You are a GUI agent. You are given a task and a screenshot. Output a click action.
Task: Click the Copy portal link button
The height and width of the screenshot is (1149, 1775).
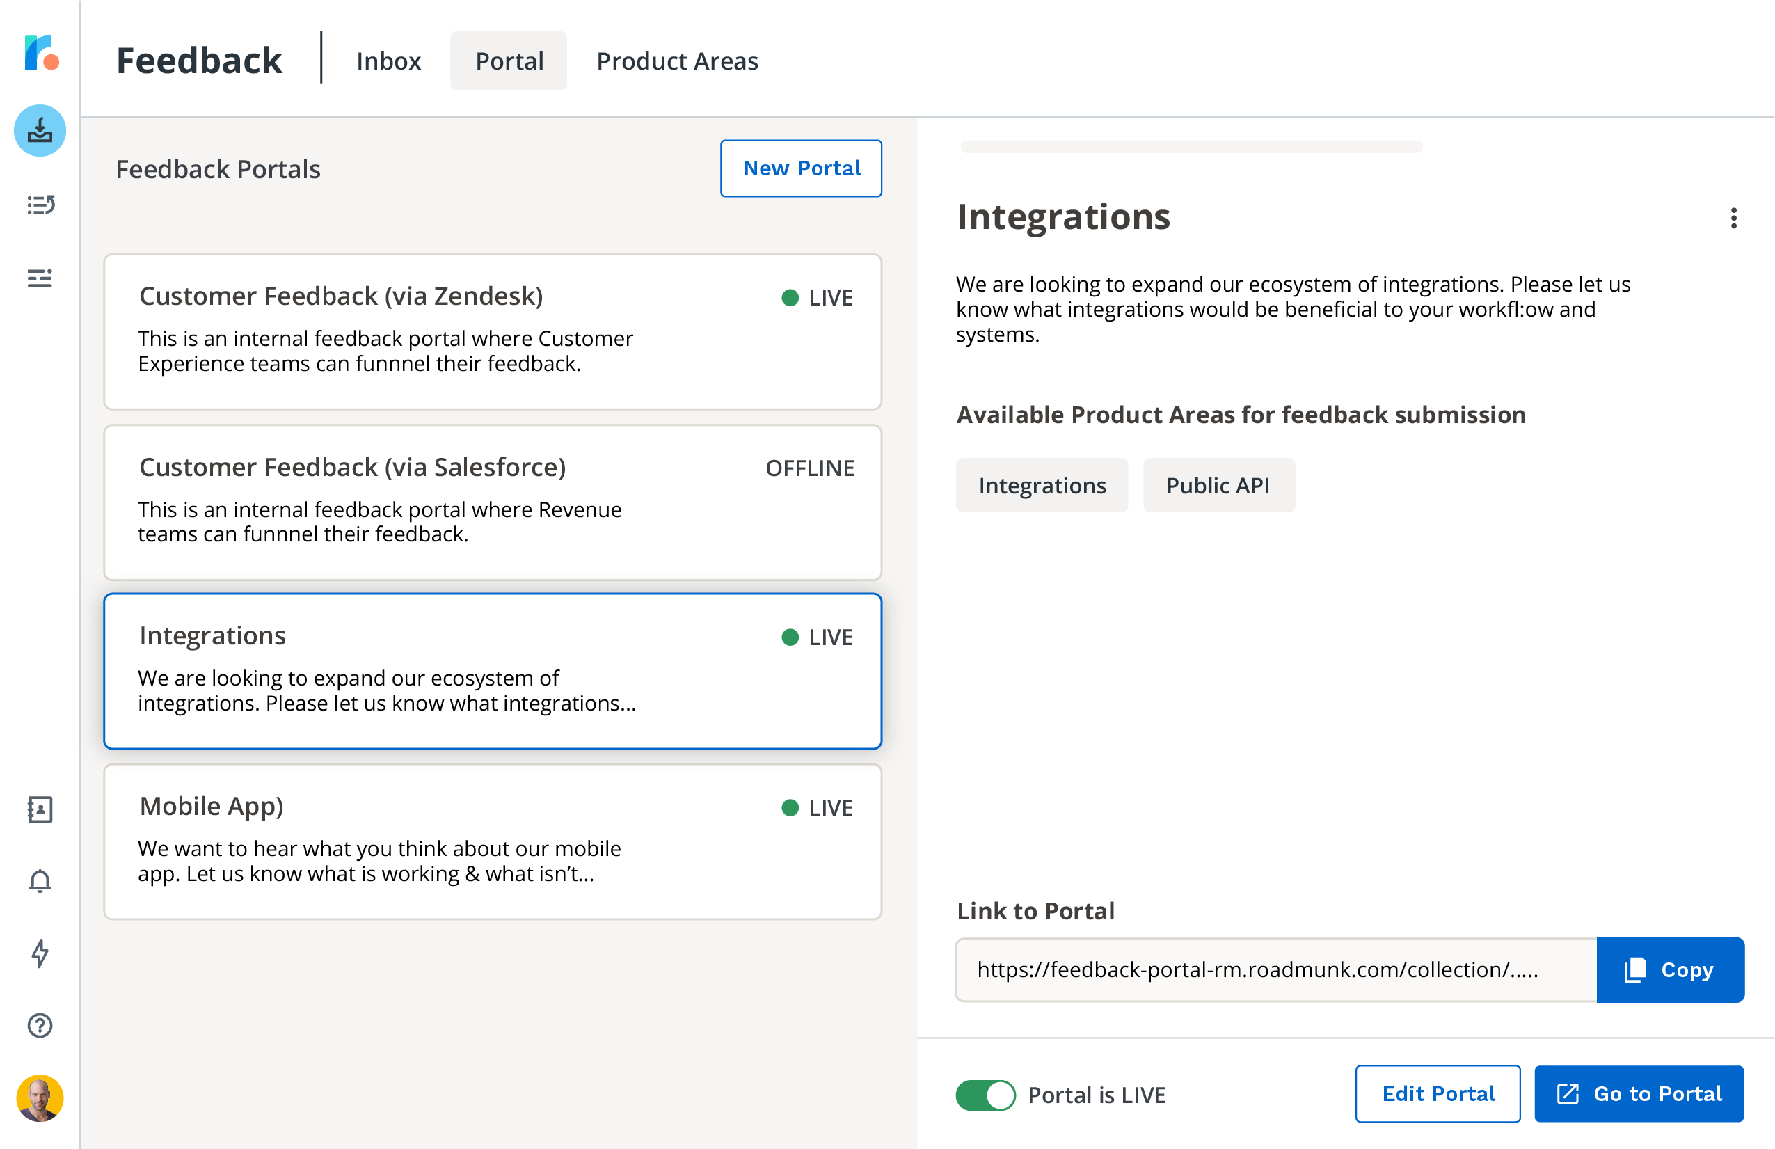(x=1670, y=969)
